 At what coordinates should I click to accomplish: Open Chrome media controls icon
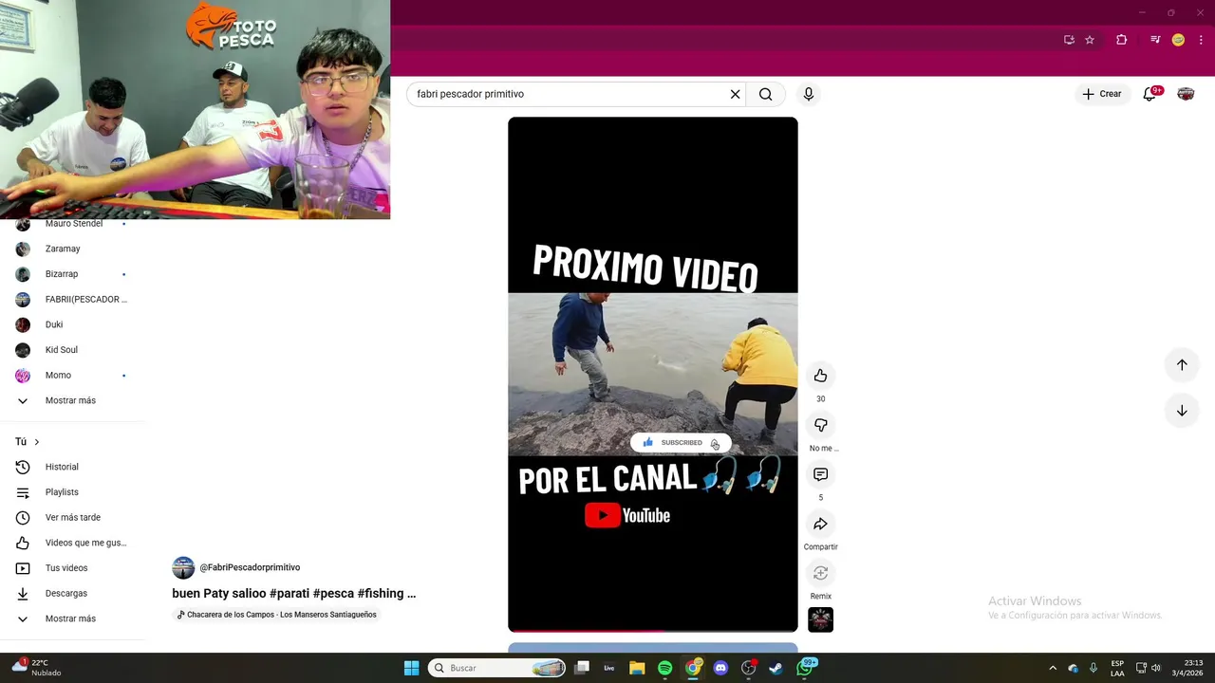[1155, 40]
